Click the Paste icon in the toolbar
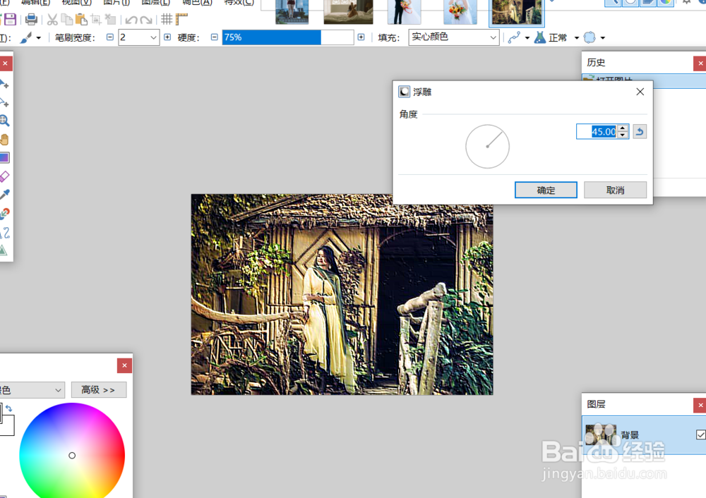 (x=81, y=20)
